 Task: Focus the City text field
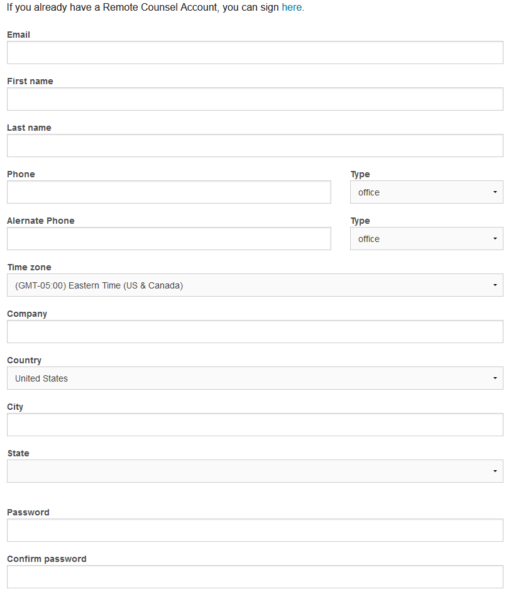(255, 425)
